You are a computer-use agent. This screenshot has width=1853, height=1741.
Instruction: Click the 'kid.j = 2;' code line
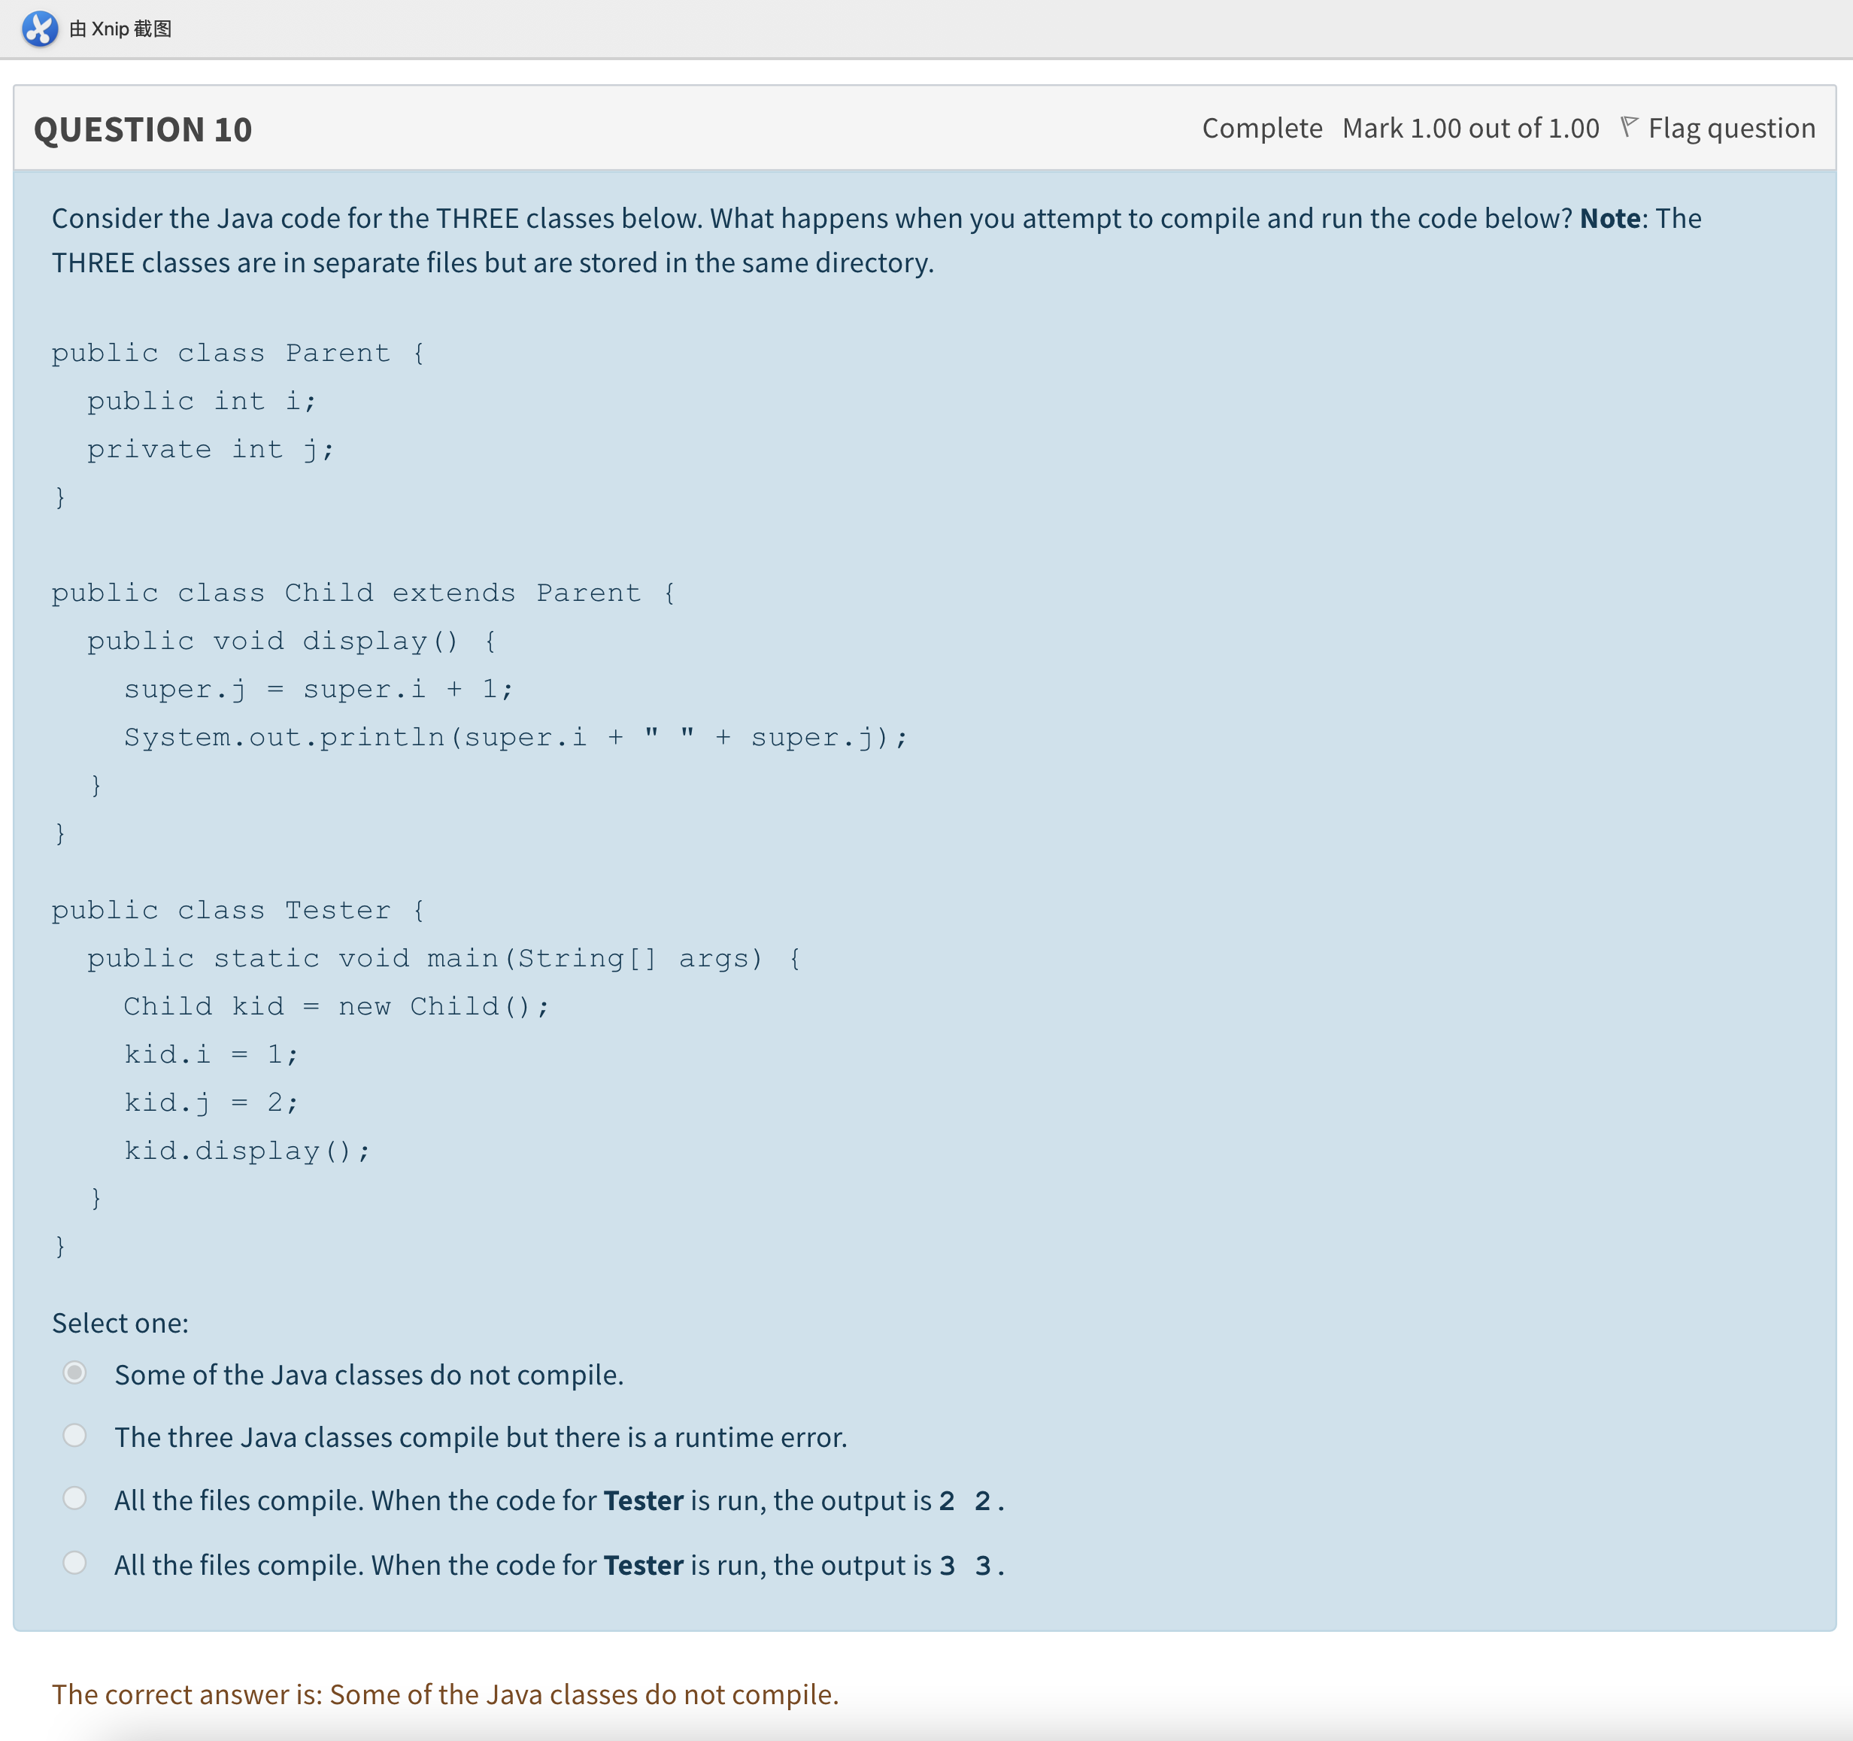[211, 1103]
